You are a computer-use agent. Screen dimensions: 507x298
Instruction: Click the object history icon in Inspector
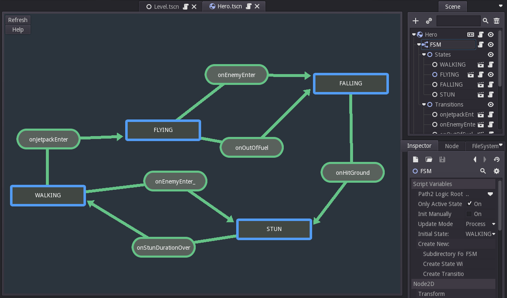[x=497, y=159]
